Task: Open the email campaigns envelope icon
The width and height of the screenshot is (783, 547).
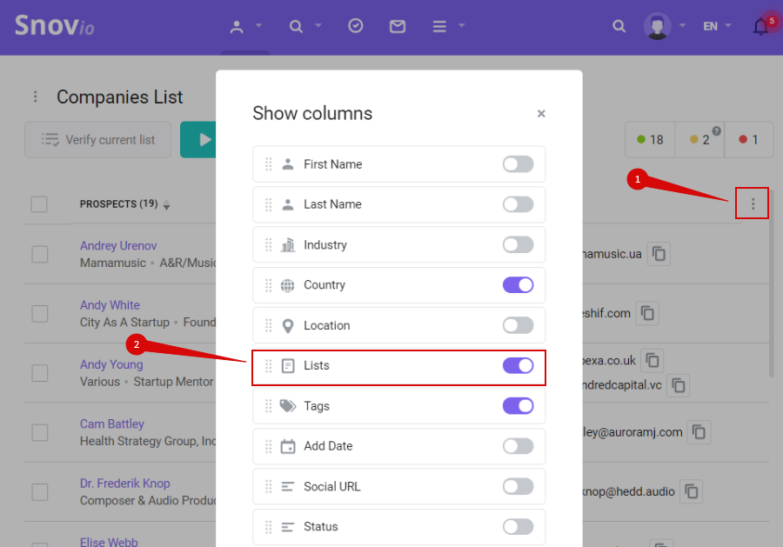Action: pyautogui.click(x=398, y=26)
